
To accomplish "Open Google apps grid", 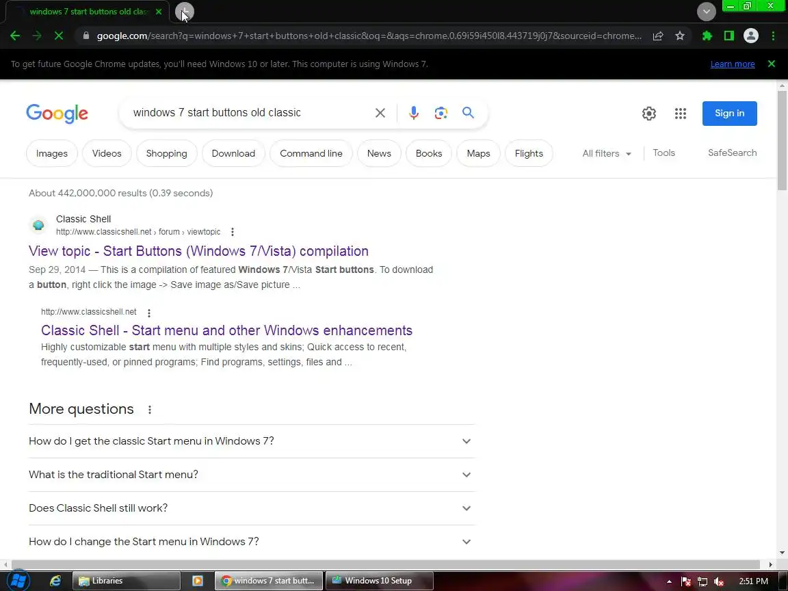I will pyautogui.click(x=681, y=114).
